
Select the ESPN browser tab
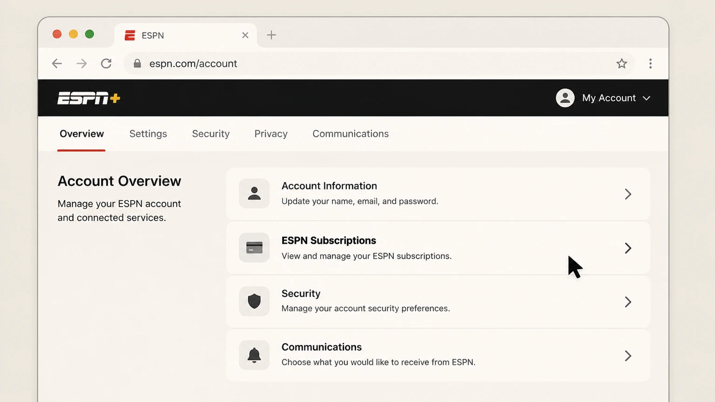coord(185,35)
